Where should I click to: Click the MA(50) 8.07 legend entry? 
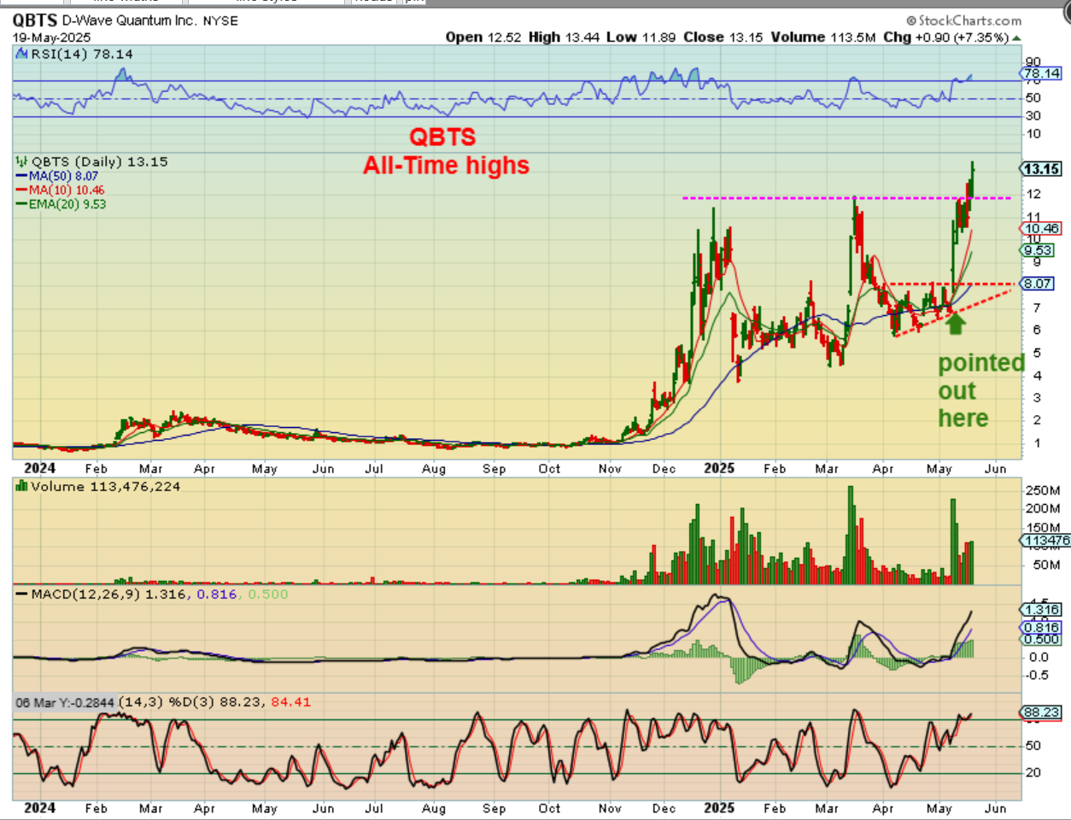tap(57, 176)
